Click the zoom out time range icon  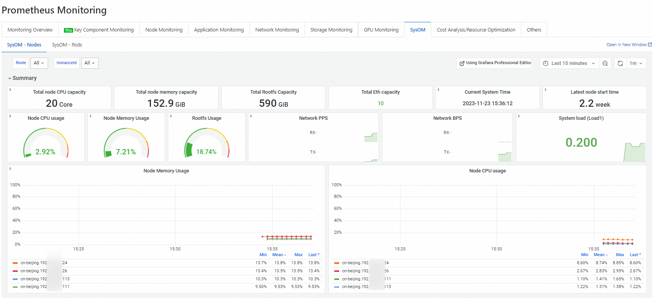coord(605,63)
